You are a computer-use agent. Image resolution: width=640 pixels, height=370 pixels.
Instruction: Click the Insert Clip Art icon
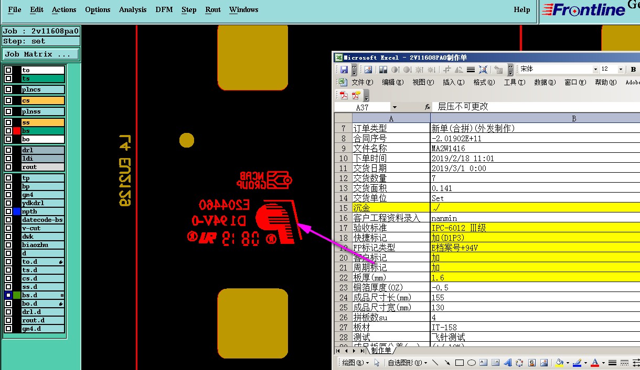click(532, 363)
